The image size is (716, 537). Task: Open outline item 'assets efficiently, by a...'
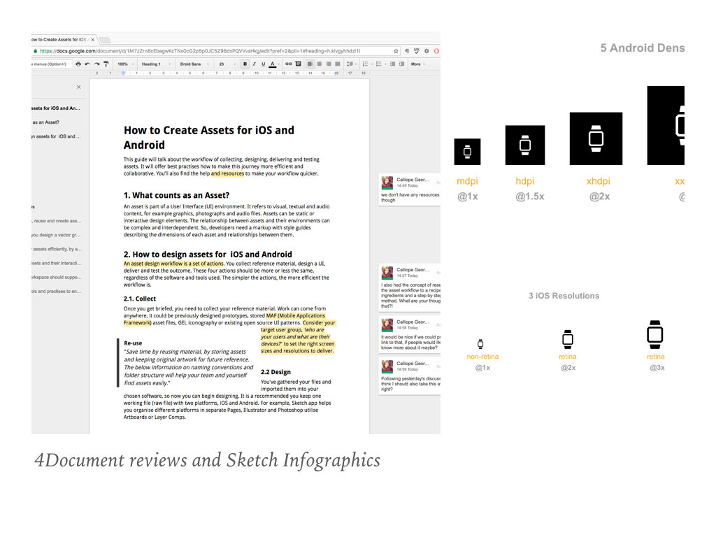pos(57,250)
